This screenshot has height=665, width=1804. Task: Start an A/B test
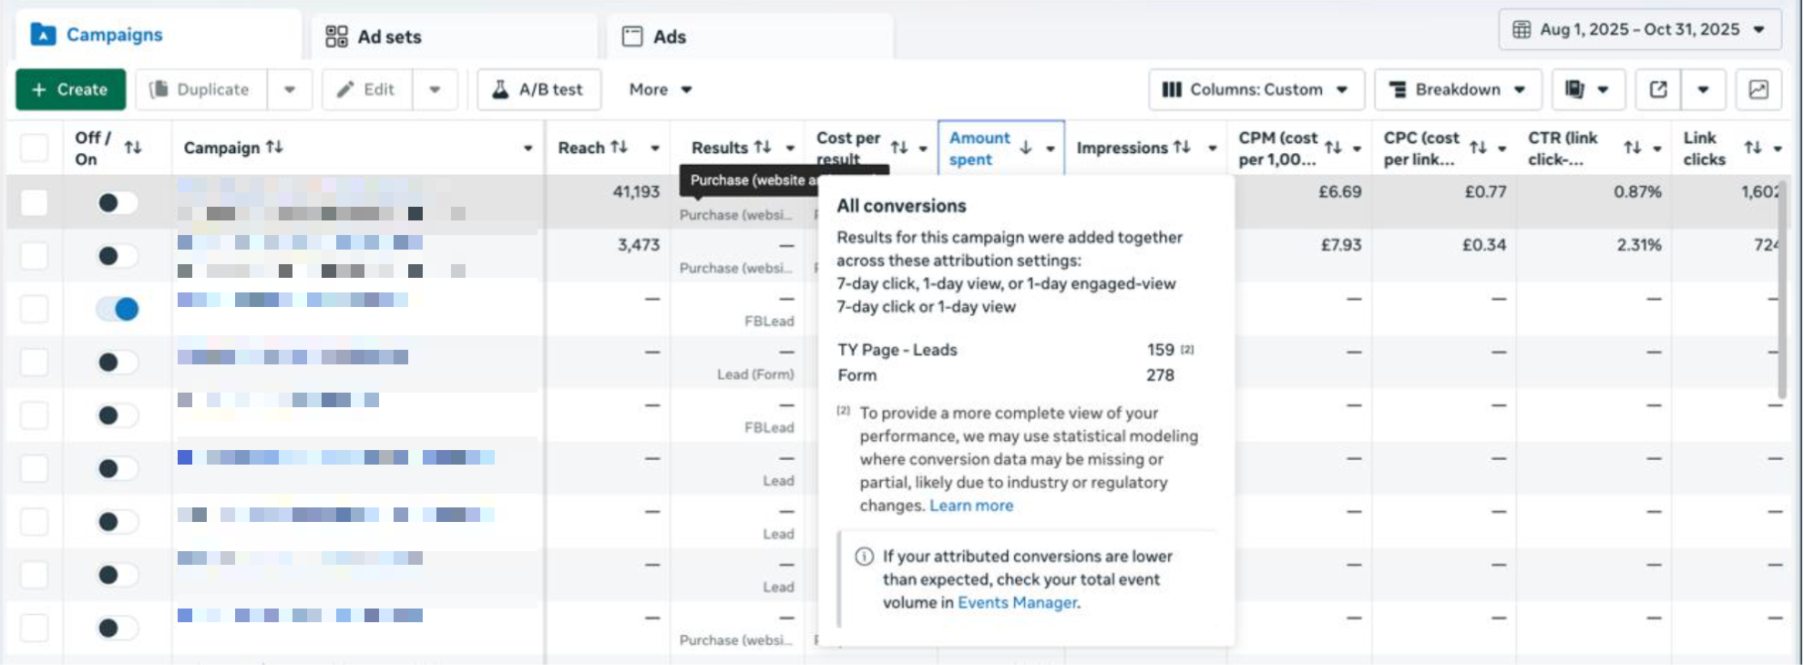538,89
